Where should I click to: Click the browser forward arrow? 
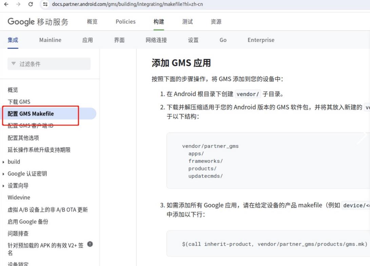[18, 4]
